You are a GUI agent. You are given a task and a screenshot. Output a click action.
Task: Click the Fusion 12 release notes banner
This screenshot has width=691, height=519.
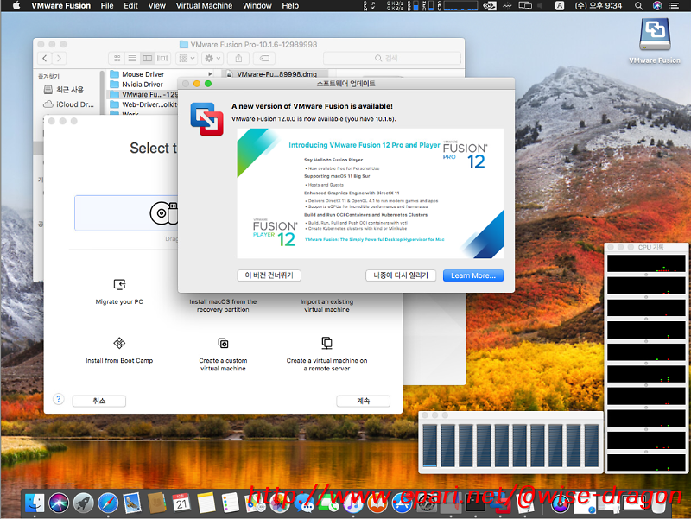(x=371, y=193)
